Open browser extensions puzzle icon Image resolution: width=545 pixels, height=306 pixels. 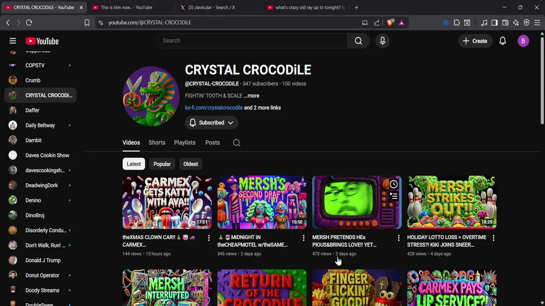456,23
